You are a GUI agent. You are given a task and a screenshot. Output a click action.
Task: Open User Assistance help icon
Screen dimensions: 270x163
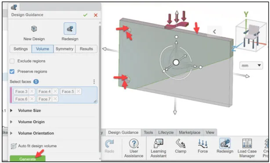[133, 144]
